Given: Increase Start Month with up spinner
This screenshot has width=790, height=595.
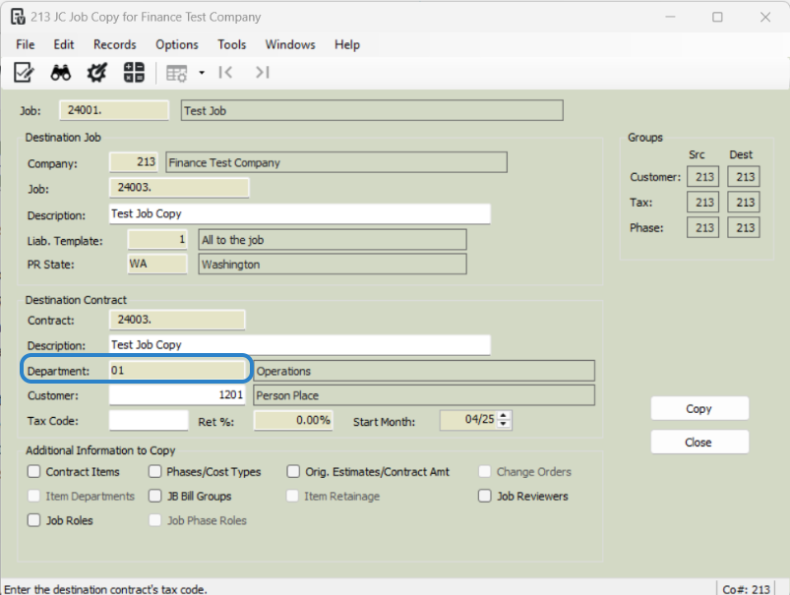Looking at the screenshot, I should click(504, 416).
